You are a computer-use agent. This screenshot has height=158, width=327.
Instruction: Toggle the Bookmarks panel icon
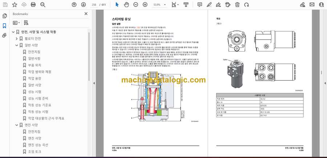(5, 26)
